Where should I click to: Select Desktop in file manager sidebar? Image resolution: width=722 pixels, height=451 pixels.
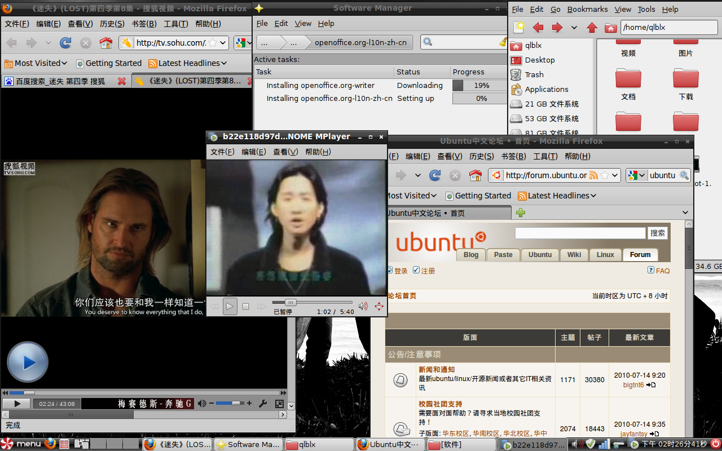tap(540, 60)
